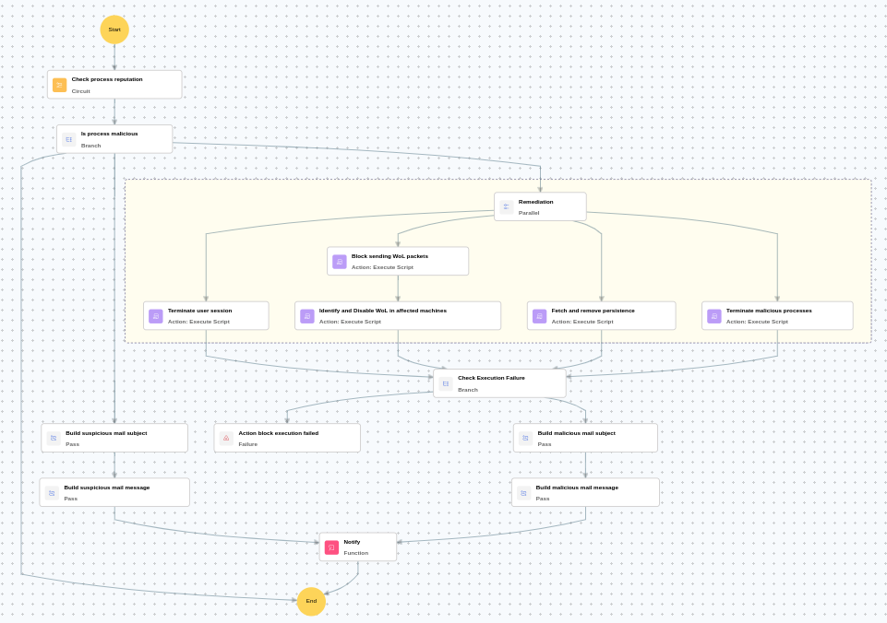Viewport: 887px width, 623px height.
Task: Click the Pass icon on Build malicious mail subject
Action: pyautogui.click(x=525, y=439)
